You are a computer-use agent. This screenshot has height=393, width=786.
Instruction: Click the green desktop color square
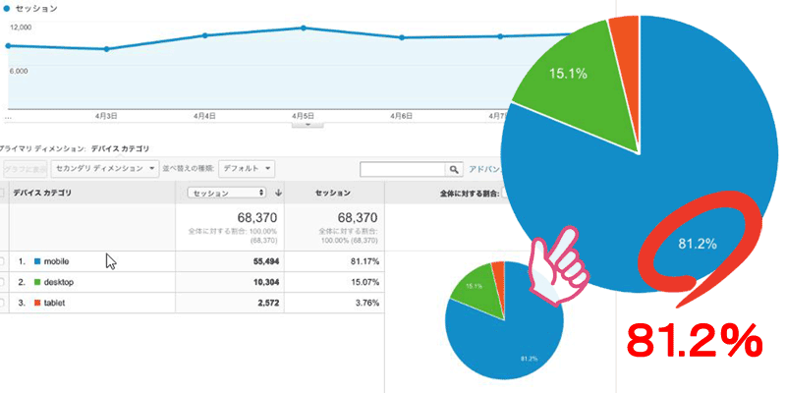tap(36, 282)
